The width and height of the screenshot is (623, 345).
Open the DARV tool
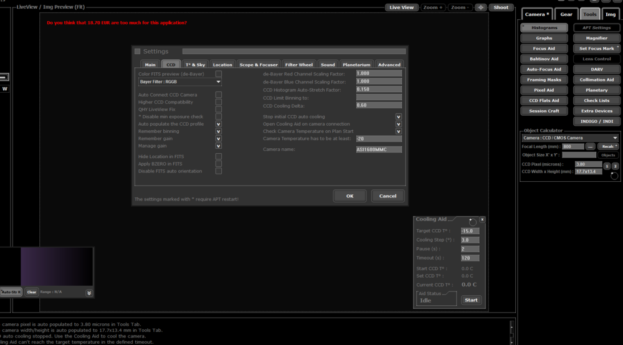coord(596,69)
